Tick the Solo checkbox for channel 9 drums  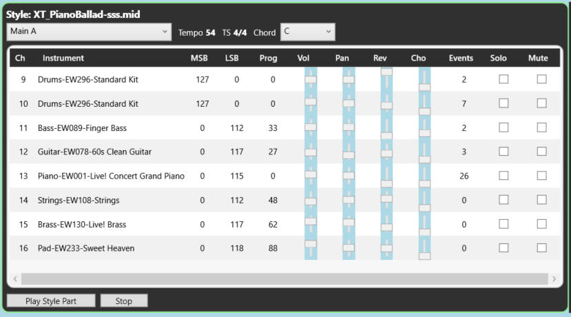coord(503,79)
